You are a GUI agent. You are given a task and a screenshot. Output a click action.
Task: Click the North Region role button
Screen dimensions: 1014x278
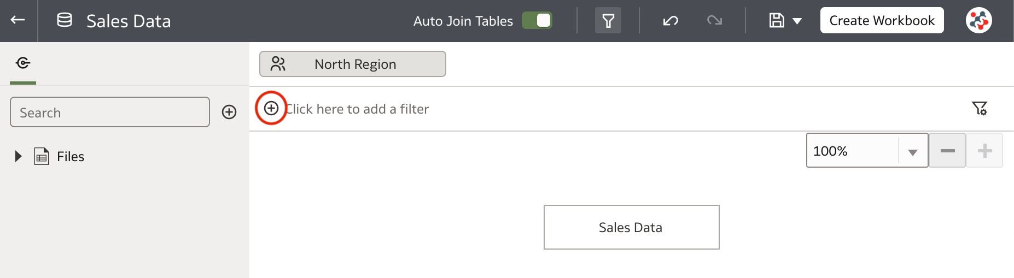353,64
